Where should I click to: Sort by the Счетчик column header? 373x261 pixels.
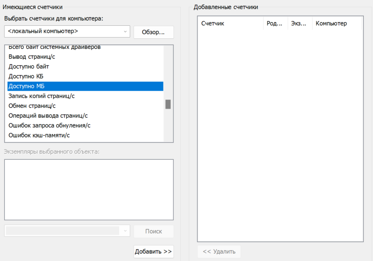(230, 24)
